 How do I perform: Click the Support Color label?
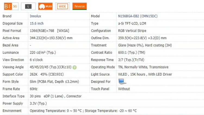click(x=13, y=74)
